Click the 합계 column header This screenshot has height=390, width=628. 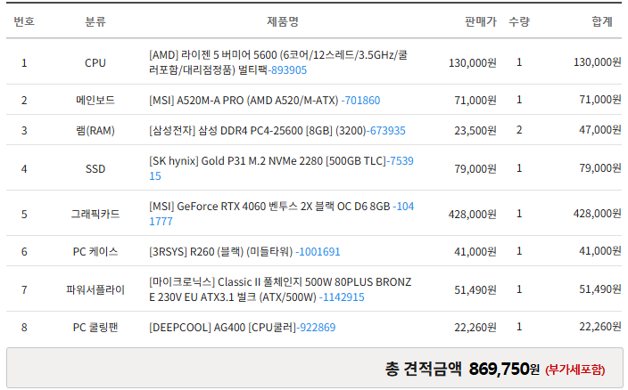tap(602, 21)
